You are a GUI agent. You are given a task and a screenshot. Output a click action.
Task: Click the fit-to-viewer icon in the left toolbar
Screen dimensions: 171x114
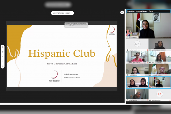point(3,66)
